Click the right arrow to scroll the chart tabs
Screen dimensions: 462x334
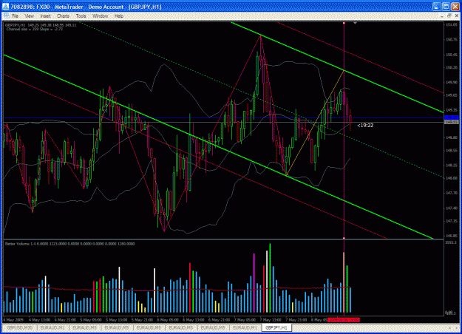456,327
